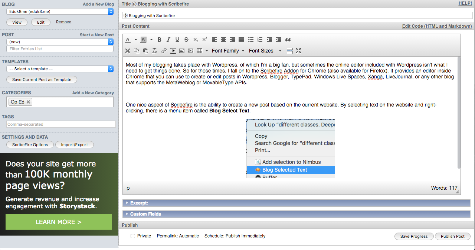Insert a bulleted list
Screen dimensions: 475x250
(251, 40)
